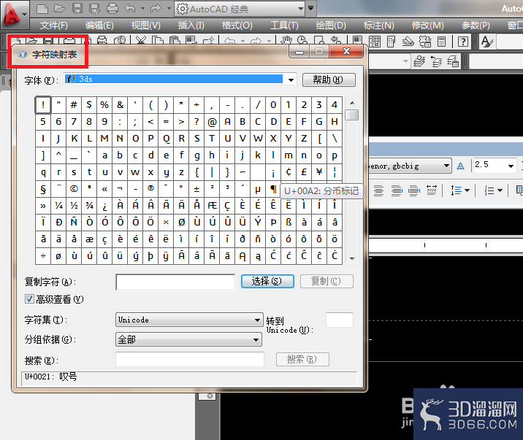523x440 pixels.
Task: Select the ÷ character cell
Action: [43, 256]
